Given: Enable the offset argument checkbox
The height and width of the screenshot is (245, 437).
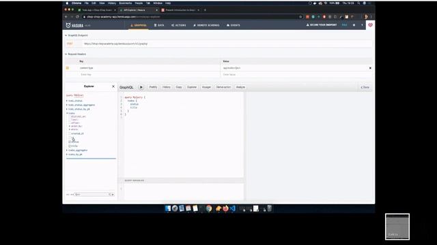Looking at the screenshot, I should pos(70,122).
